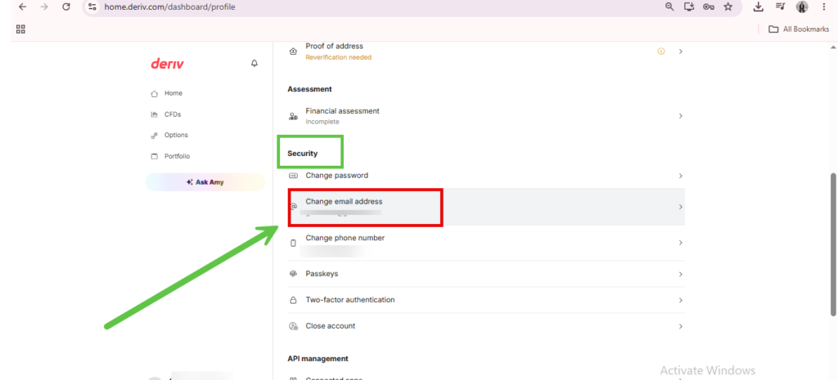Open Change phone number
838x380 pixels.
[x=486, y=243]
